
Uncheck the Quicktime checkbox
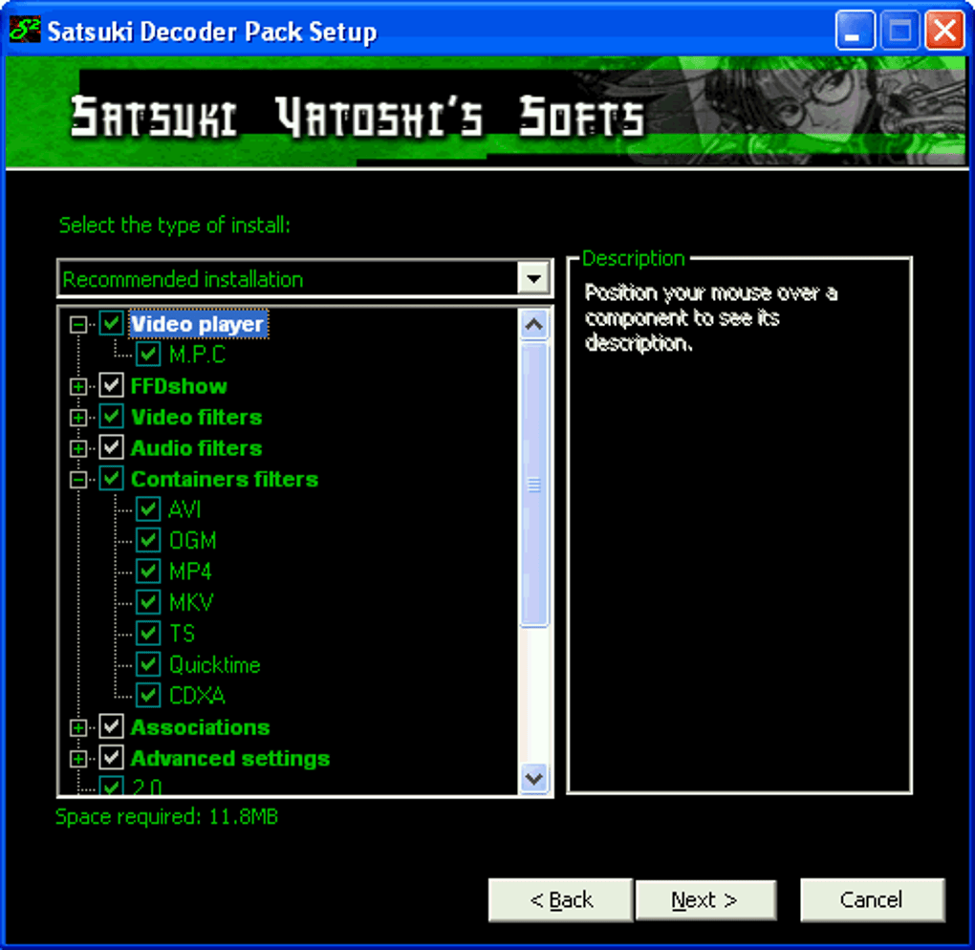click(148, 664)
